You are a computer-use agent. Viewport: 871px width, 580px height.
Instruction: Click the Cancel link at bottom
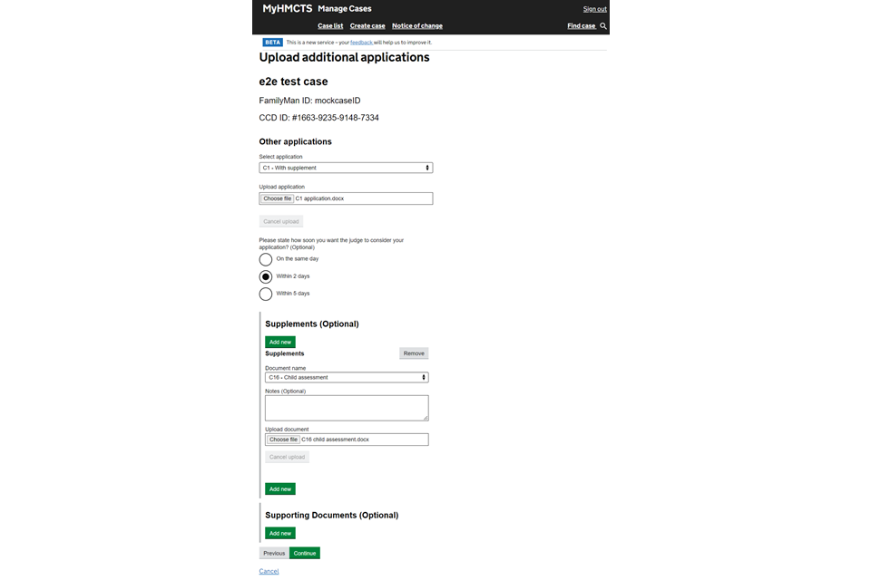269,572
